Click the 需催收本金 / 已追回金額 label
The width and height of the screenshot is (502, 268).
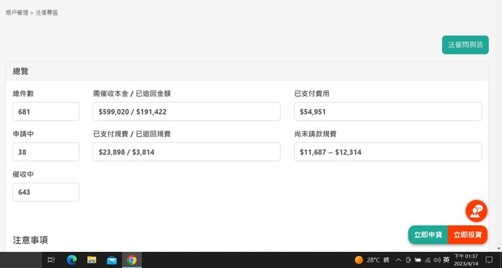132,94
